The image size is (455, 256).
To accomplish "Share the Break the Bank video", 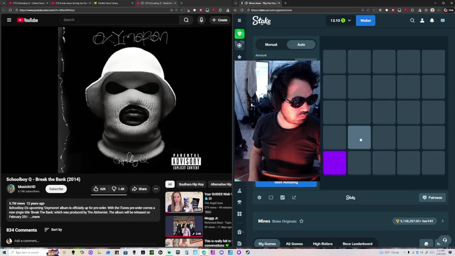I will pos(139,189).
